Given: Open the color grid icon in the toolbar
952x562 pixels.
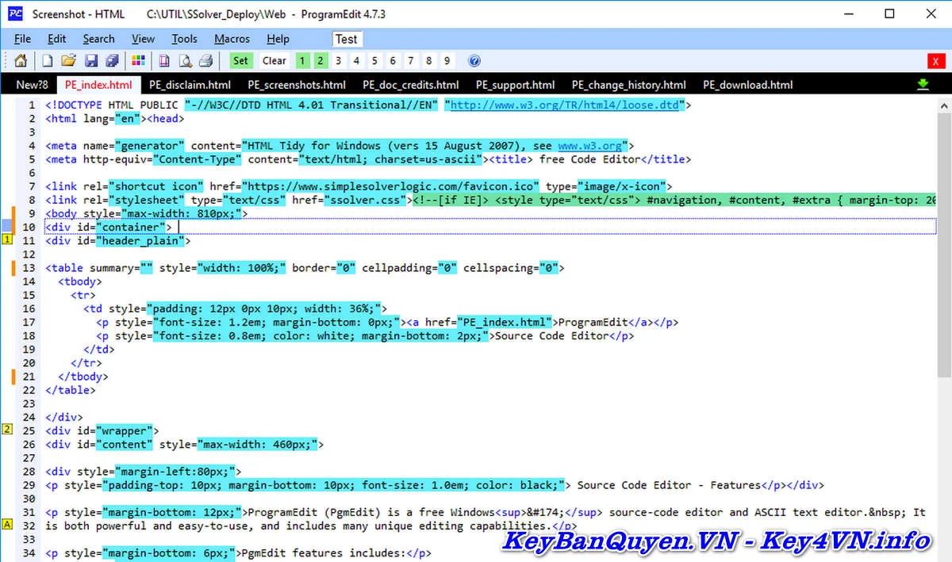Looking at the screenshot, I should click(138, 61).
